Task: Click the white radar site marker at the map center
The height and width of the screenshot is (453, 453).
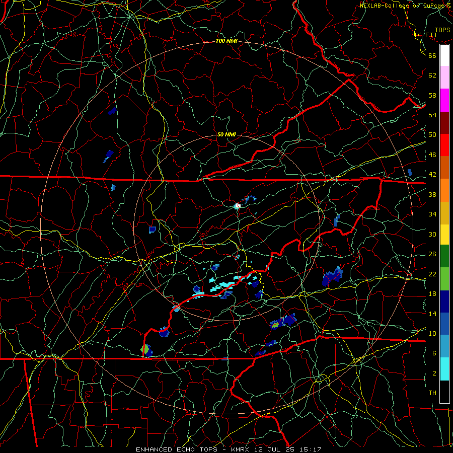Action: (x=238, y=206)
